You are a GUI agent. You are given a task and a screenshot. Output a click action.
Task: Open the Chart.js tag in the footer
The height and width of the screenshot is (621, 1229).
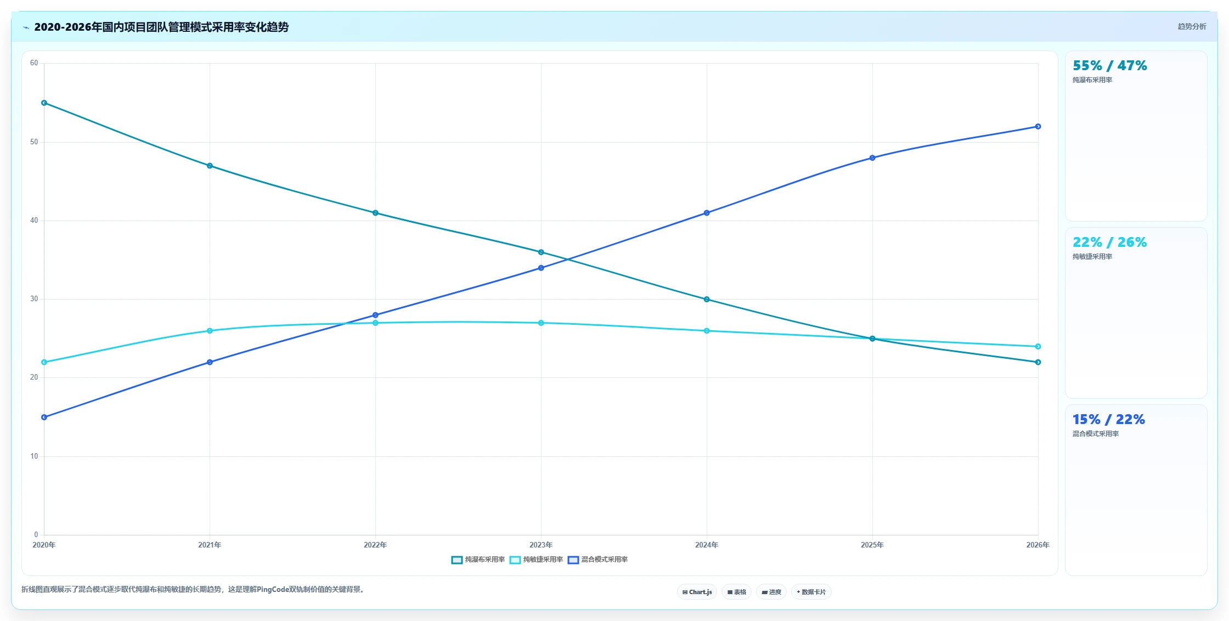pos(697,592)
